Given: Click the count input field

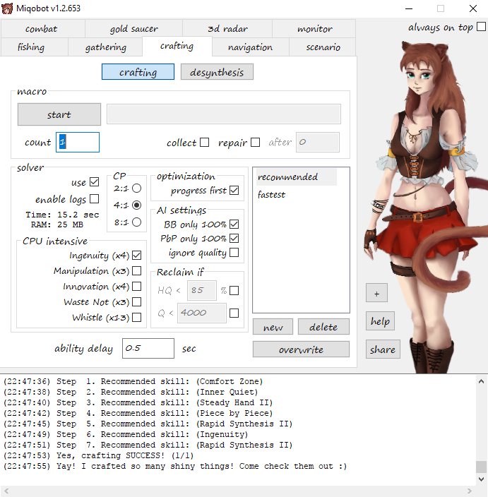Looking at the screenshot, I should coord(78,142).
